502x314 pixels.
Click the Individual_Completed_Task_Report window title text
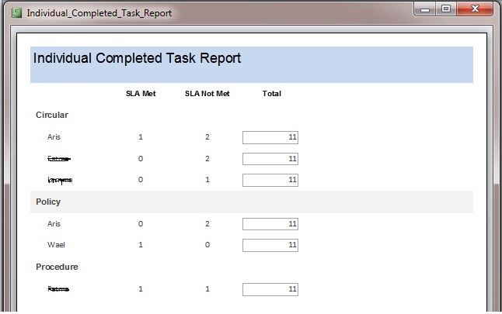coord(99,13)
